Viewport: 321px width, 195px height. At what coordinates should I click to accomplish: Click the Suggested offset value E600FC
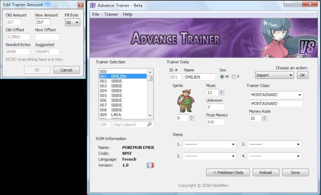pos(47,52)
